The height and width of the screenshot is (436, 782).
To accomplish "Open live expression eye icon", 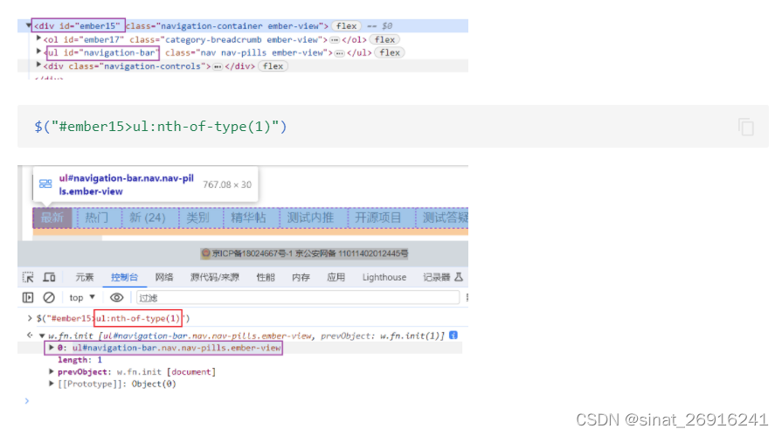I will [x=117, y=298].
